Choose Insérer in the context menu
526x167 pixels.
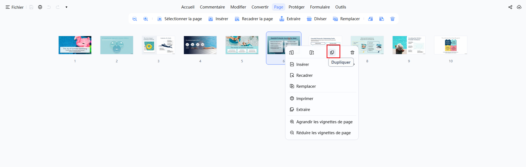tap(322, 65)
